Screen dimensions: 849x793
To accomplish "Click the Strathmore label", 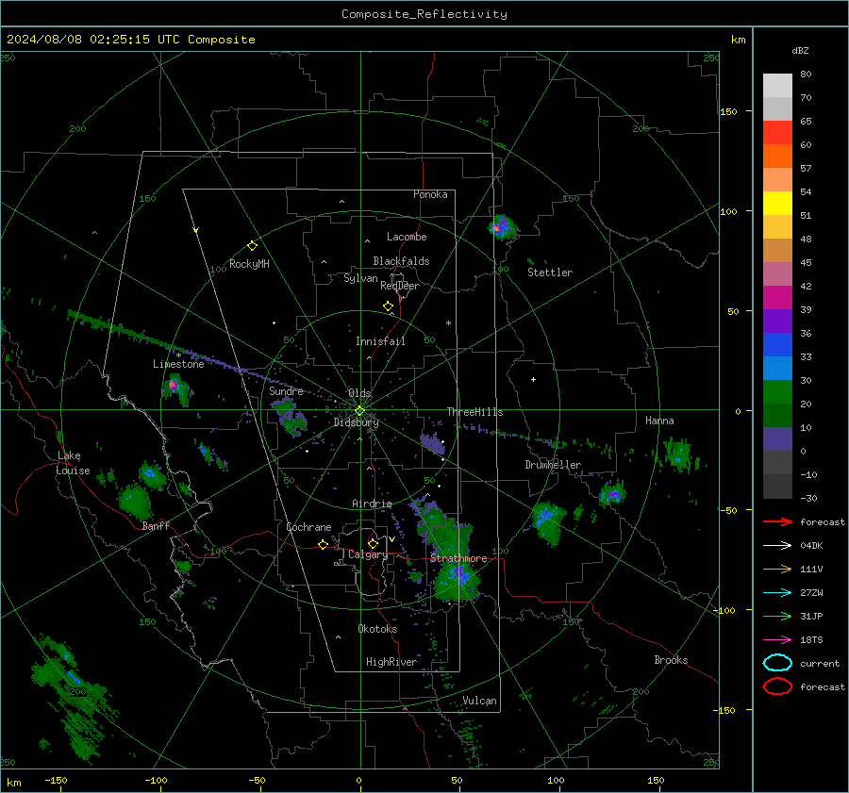I will point(458,558).
